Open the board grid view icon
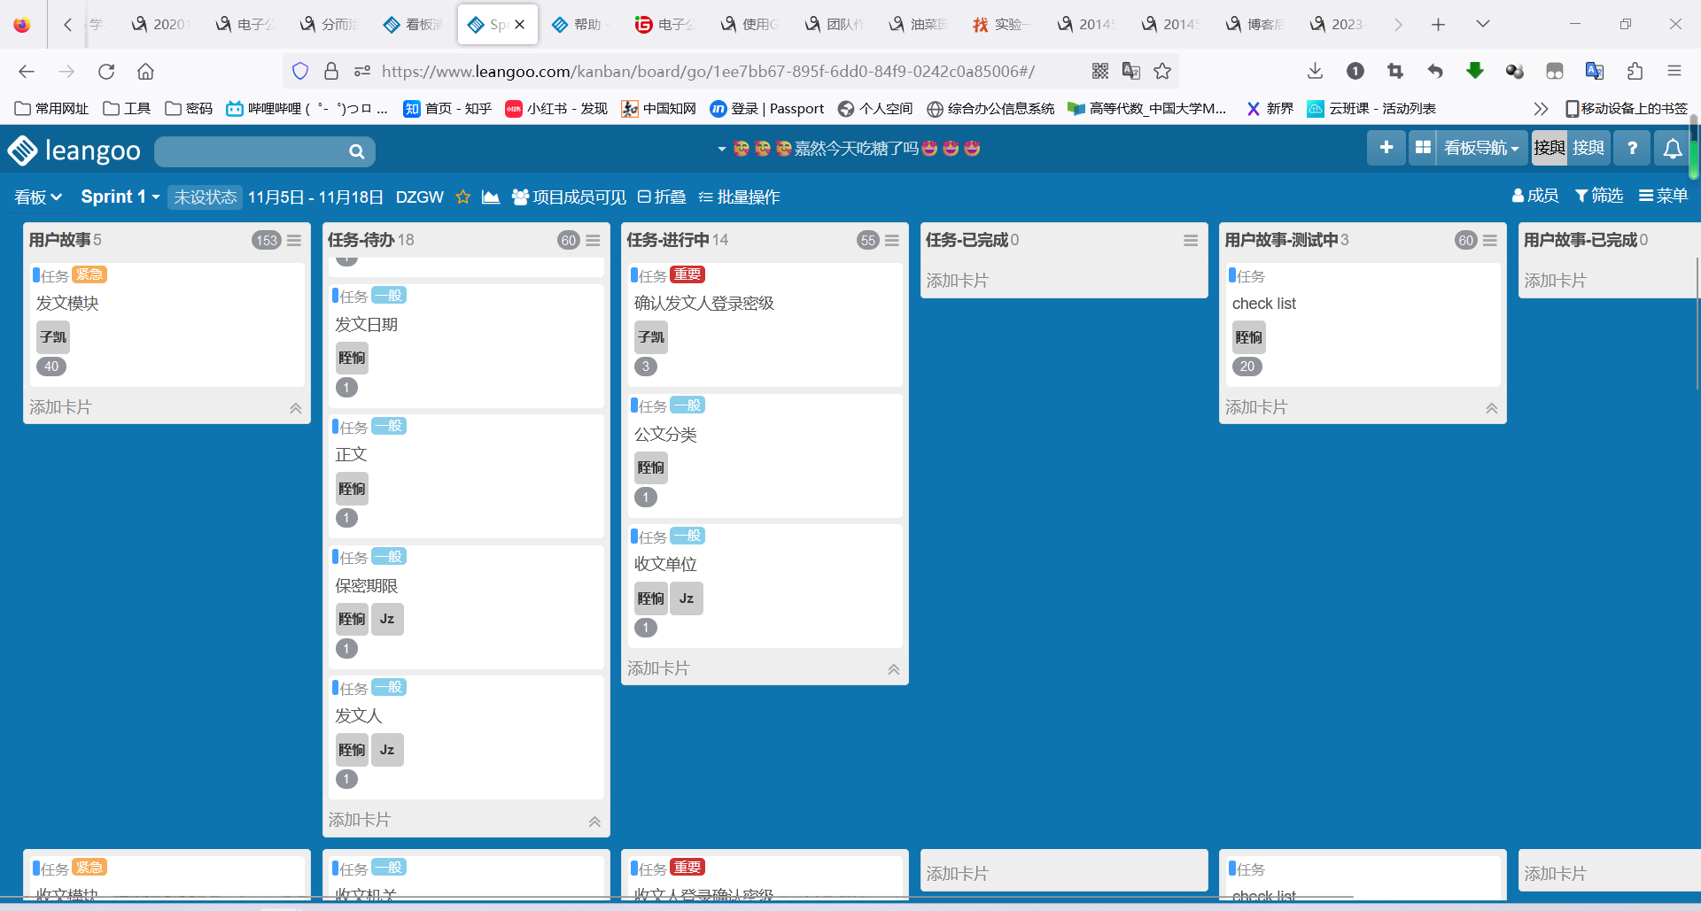The width and height of the screenshot is (1701, 911). [x=1423, y=148]
